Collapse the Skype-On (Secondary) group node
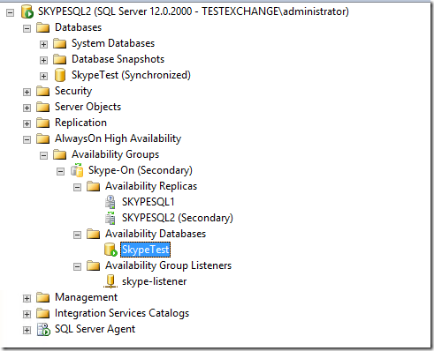Image resolution: width=434 pixels, height=351 pixels. 60,171
